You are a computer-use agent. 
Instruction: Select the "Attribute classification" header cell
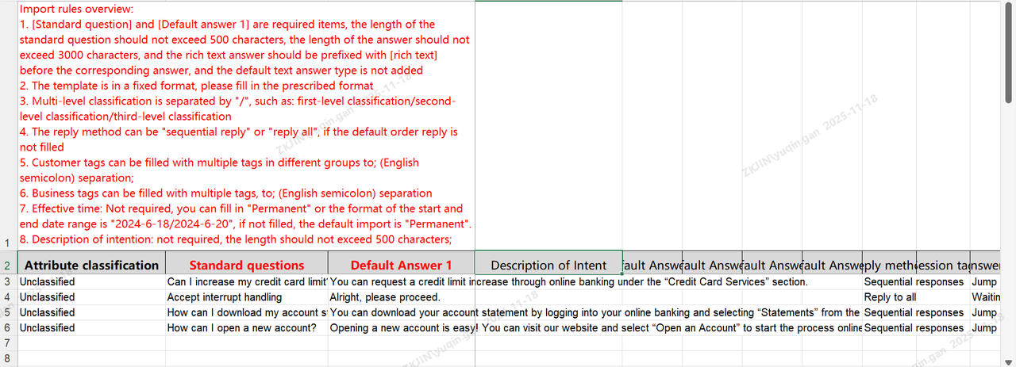point(91,266)
